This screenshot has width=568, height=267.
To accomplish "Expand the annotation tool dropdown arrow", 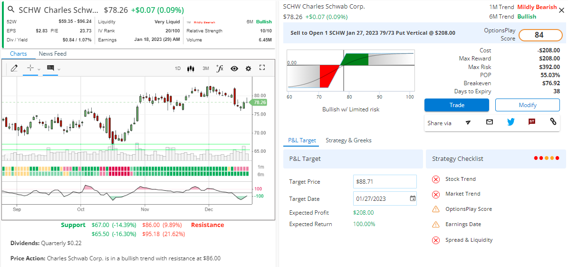I will (x=59, y=69).
